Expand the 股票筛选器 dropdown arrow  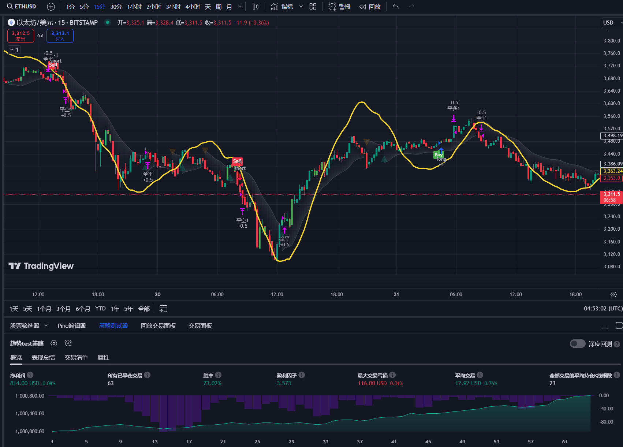(46, 326)
